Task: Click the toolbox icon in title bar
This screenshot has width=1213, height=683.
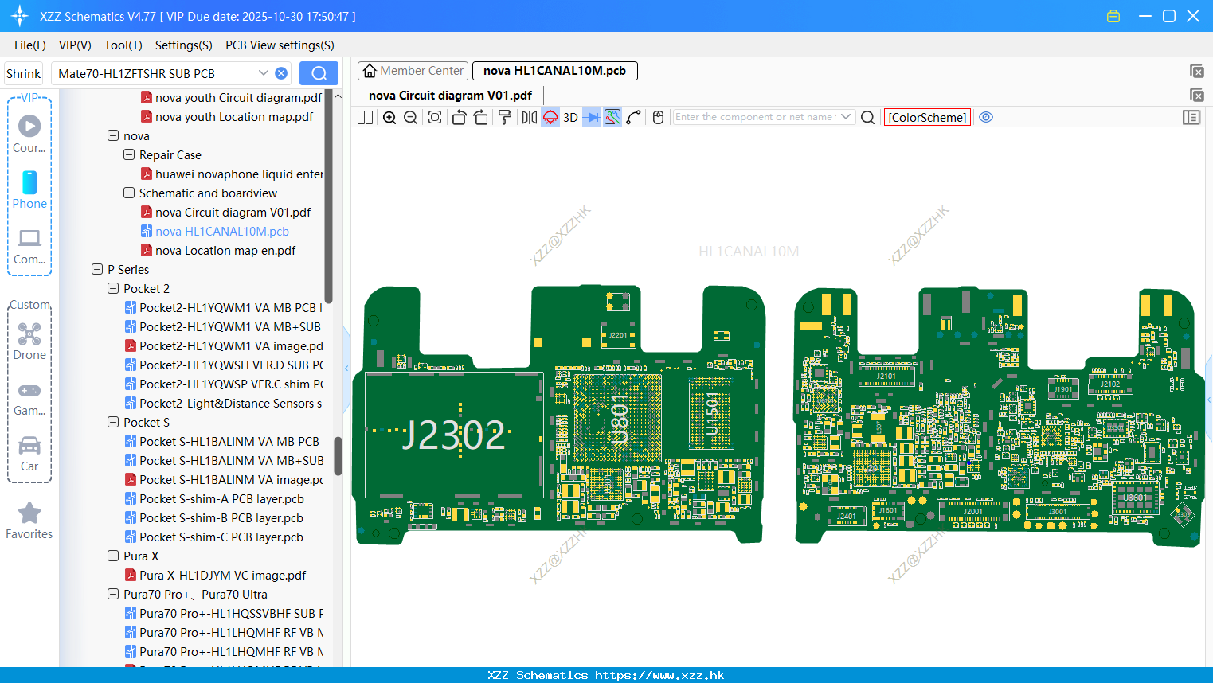Action: tap(1113, 16)
